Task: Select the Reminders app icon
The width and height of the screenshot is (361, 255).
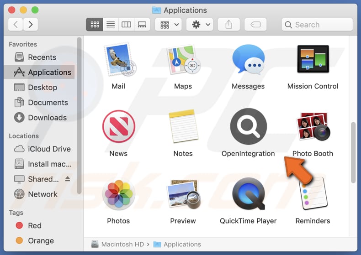Action: (314, 193)
